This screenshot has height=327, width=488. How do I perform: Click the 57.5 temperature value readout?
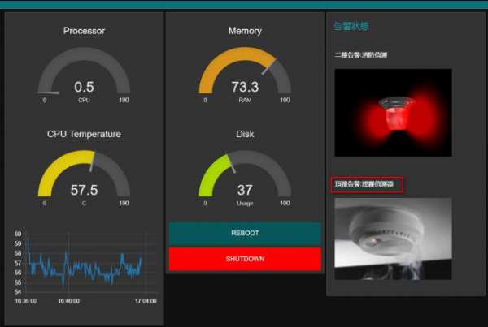pos(84,190)
